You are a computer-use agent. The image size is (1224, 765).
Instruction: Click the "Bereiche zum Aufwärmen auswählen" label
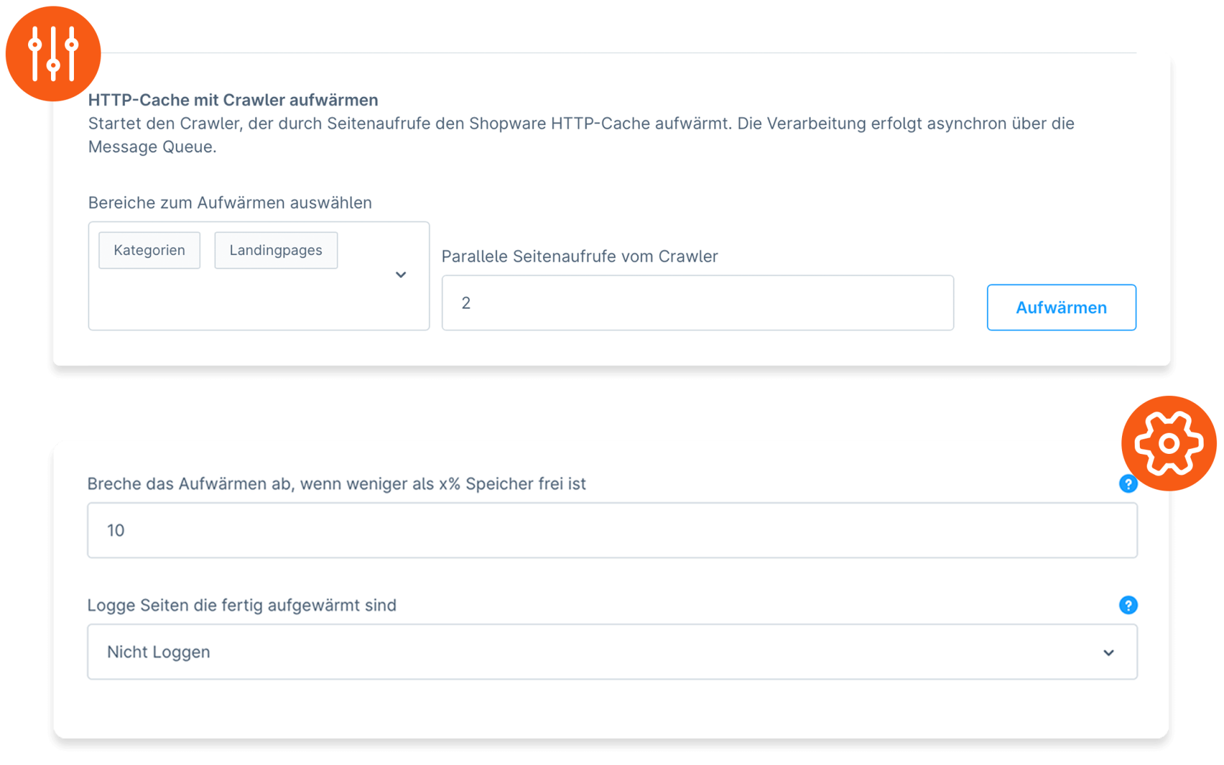click(x=229, y=203)
